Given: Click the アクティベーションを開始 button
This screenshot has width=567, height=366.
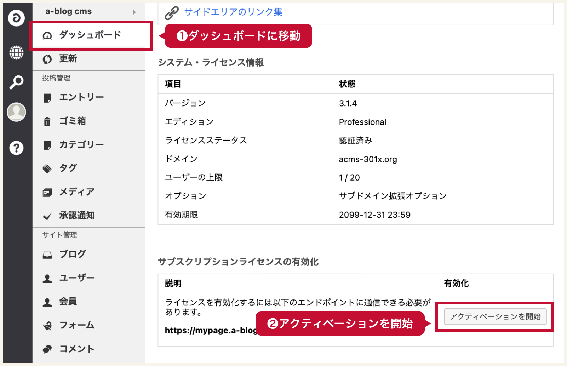Looking at the screenshot, I should 495,316.
